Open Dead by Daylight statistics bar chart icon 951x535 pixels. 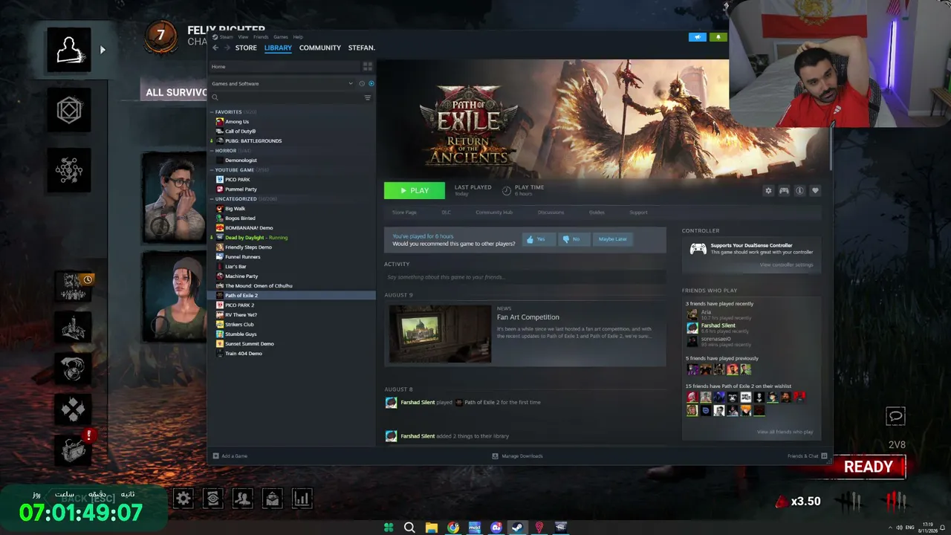coord(302,498)
